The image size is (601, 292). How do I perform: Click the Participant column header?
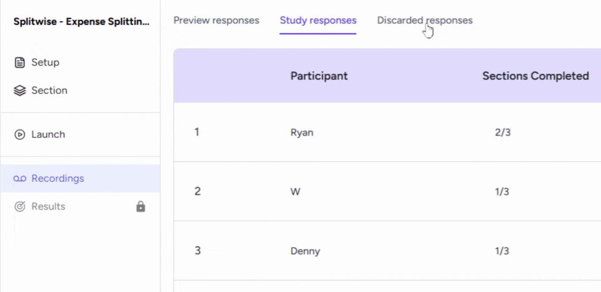point(319,76)
